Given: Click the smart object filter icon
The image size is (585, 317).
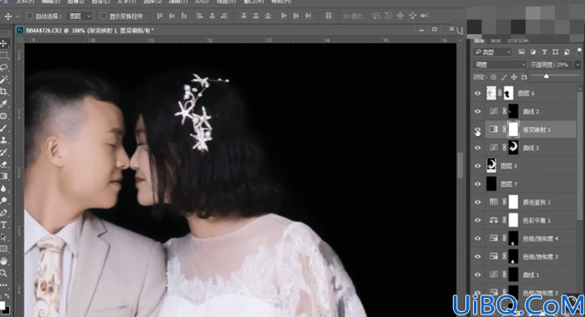Looking at the screenshot, I should [567, 51].
